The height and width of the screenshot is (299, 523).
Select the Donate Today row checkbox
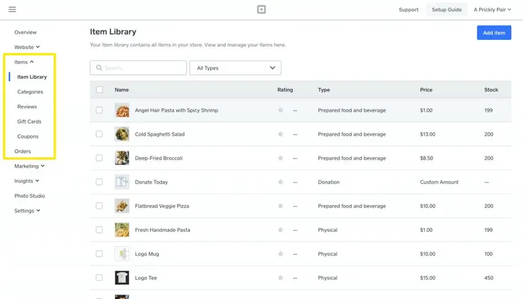(99, 182)
